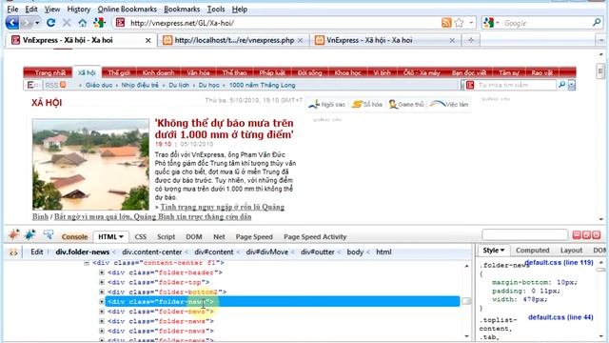Screen dimensions: 609x343
Task: Switch to the Layout side tab
Action: click(x=571, y=250)
